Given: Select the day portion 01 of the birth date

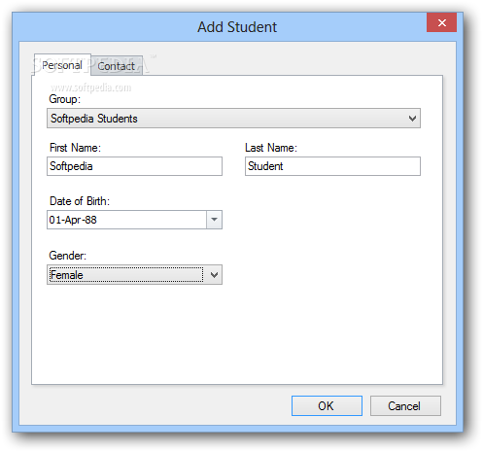Looking at the screenshot, I should click(55, 220).
